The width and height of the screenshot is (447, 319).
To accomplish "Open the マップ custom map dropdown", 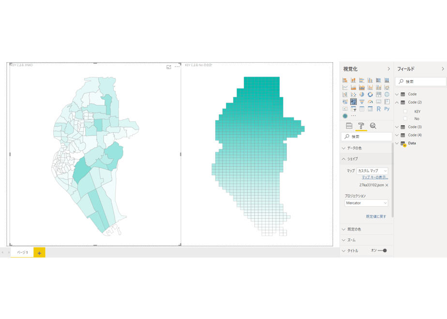I will pos(372,171).
